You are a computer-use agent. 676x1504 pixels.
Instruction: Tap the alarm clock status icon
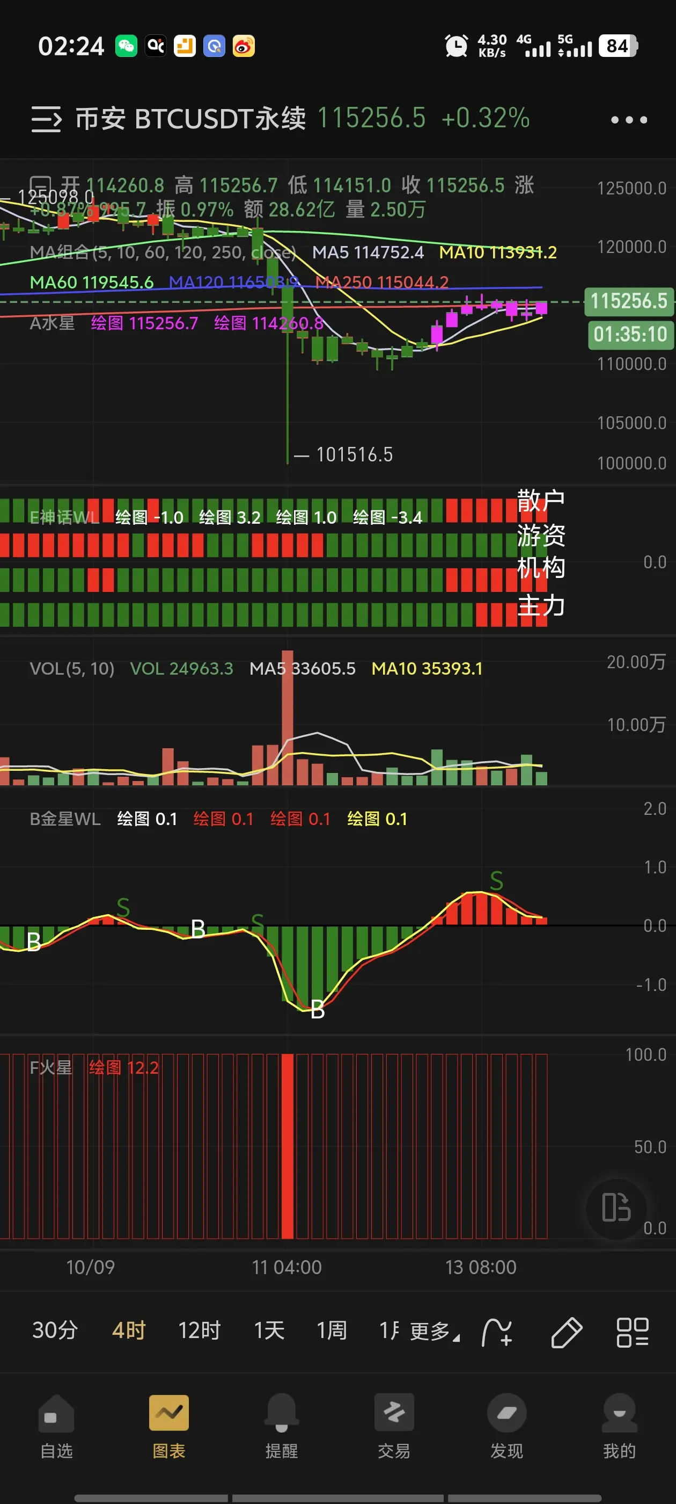click(x=456, y=46)
